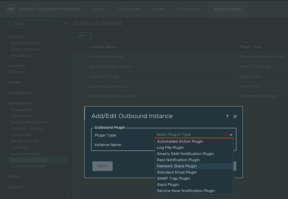Screen dimensions: 288x199
Task: Select Network Share Plugin option
Action: (194, 166)
